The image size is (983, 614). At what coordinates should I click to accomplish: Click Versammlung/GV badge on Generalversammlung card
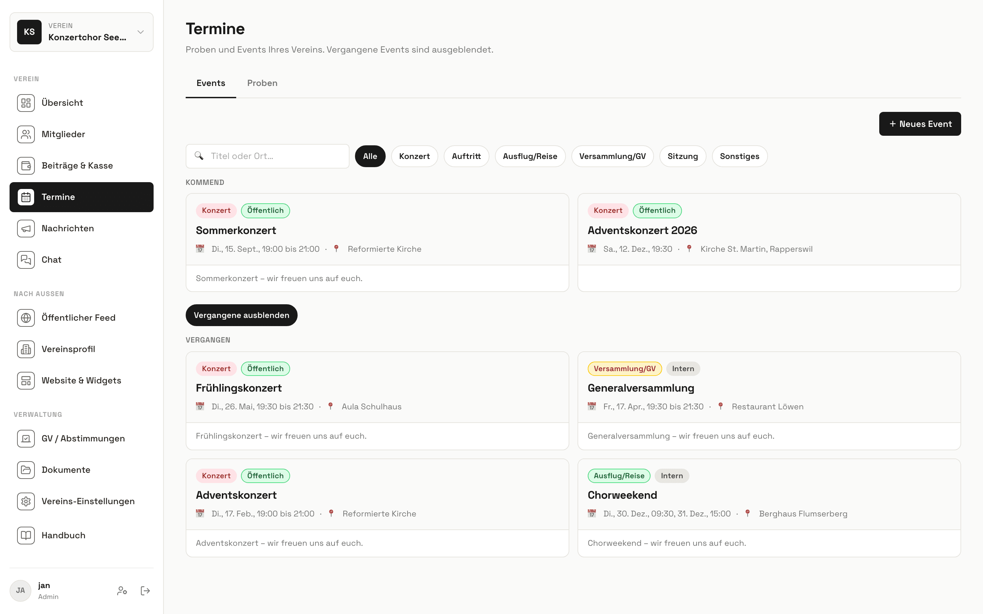[624, 369]
